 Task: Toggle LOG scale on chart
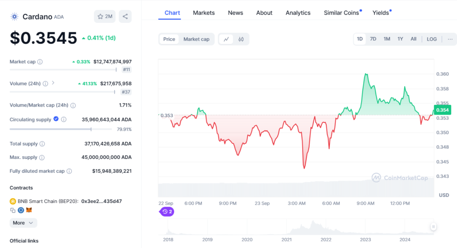coord(432,39)
